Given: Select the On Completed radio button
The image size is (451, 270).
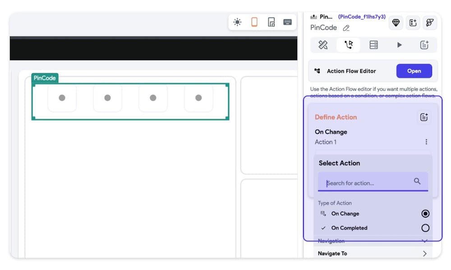Looking at the screenshot, I should [x=425, y=228].
